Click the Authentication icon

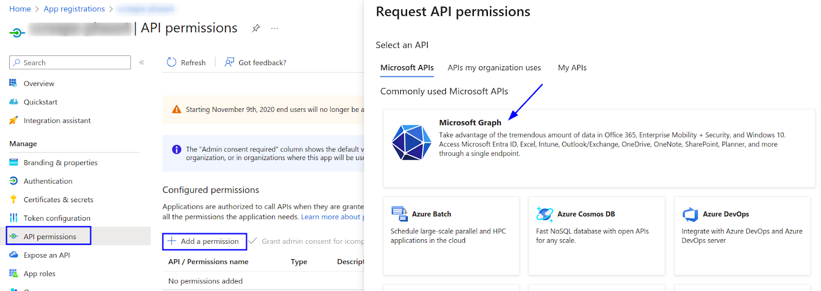click(x=13, y=181)
